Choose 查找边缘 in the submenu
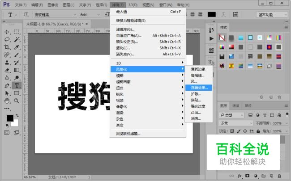 point(199,69)
